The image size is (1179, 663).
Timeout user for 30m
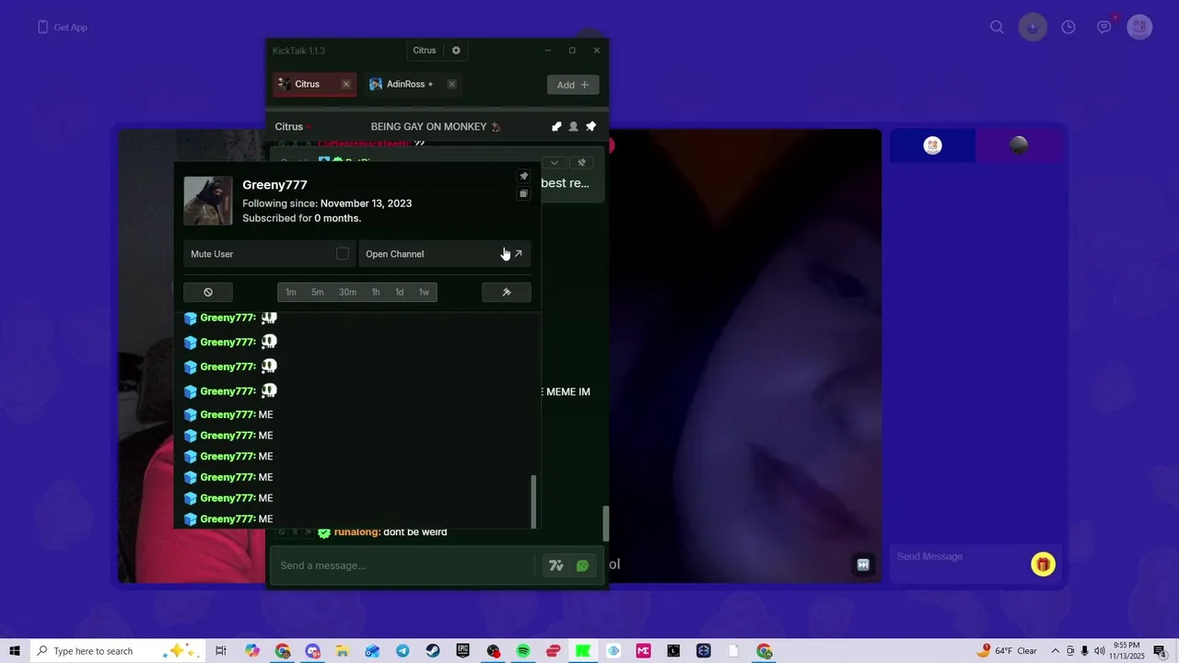[347, 292]
